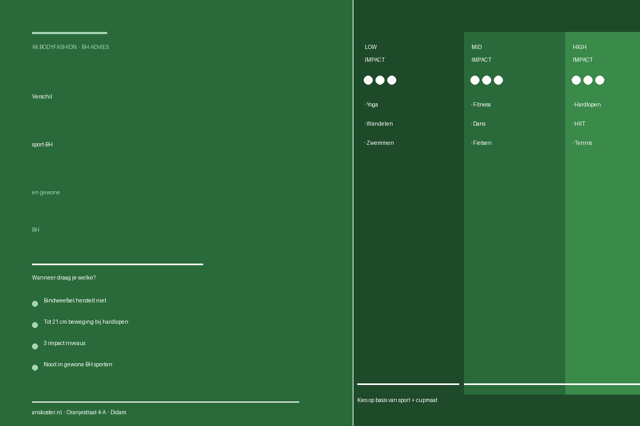Screen dimensions: 640x426
Task: Click bullet next to Tot 21 cm beweging
Action: click(35, 325)
